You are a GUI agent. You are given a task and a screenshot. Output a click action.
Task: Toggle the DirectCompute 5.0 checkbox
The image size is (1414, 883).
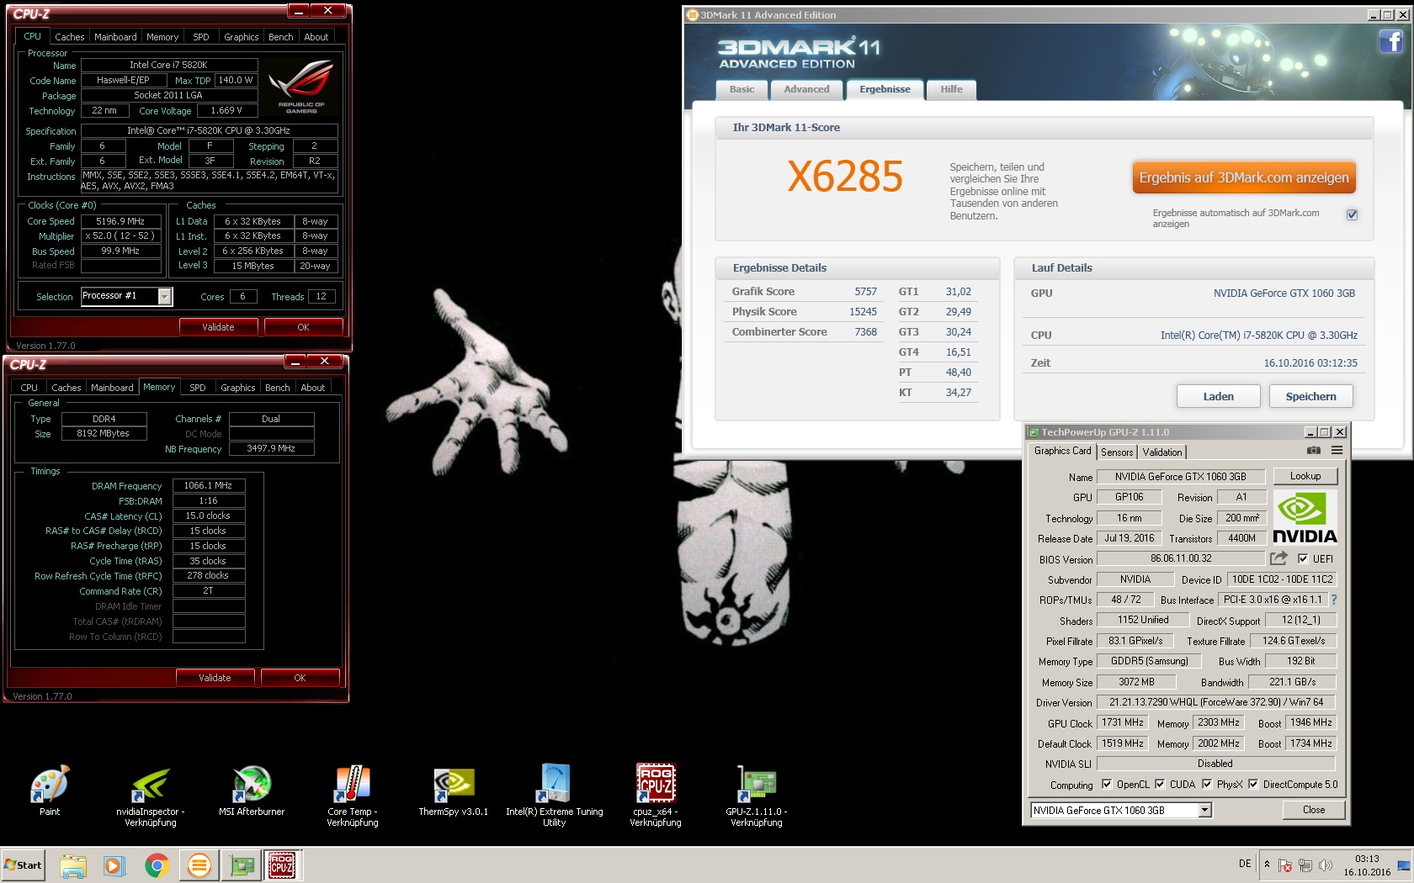coord(1253,784)
